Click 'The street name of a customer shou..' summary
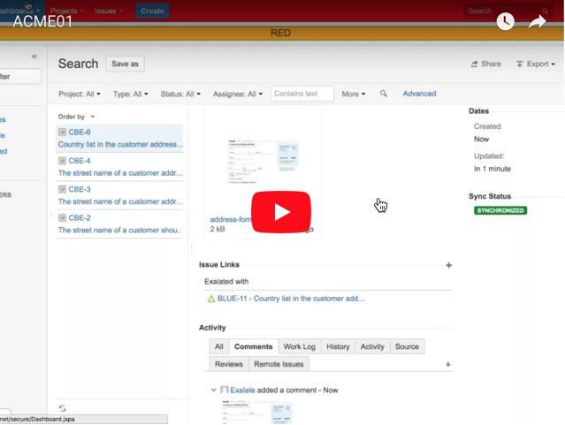 119,230
